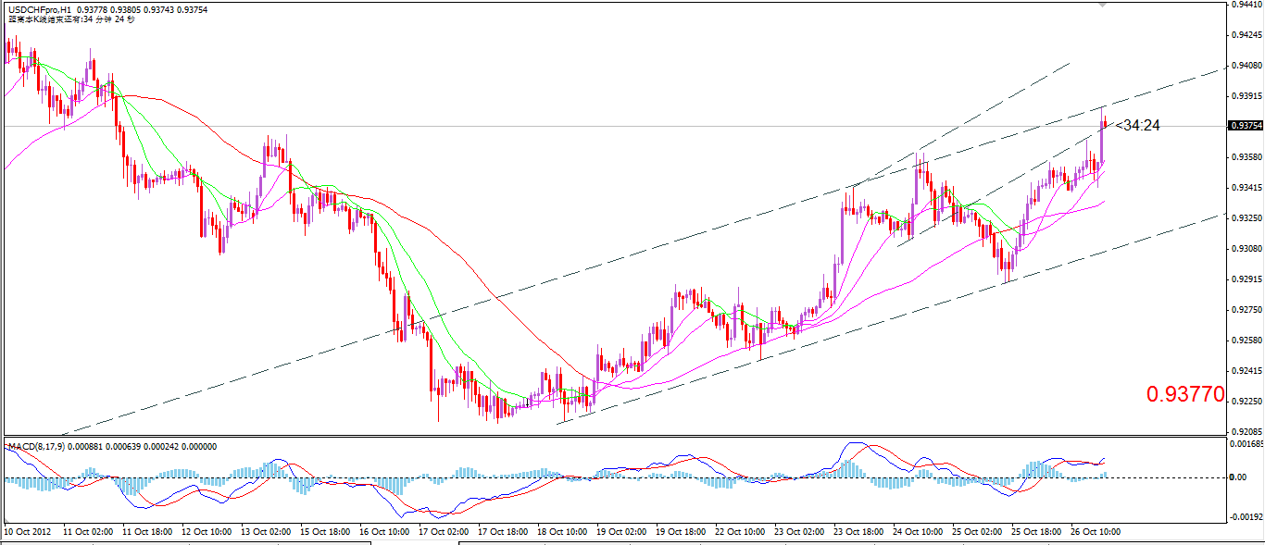Click the 25 Oct 18:00 time label

click(x=1036, y=532)
